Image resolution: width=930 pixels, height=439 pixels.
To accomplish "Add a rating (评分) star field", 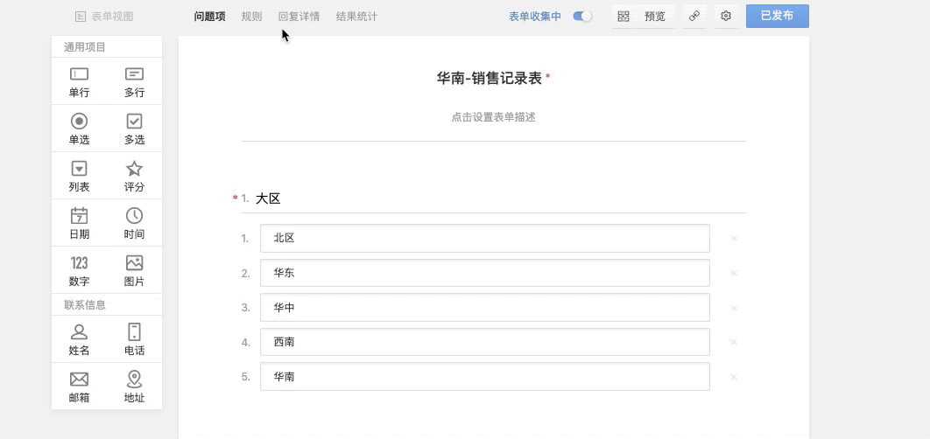I will point(134,176).
